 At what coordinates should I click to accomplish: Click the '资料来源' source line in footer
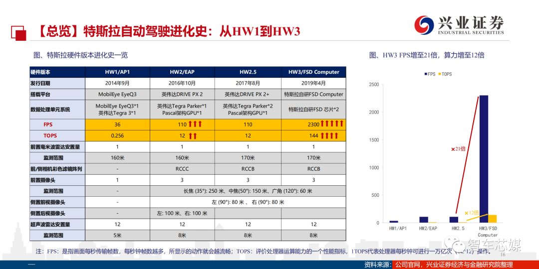point(439,265)
